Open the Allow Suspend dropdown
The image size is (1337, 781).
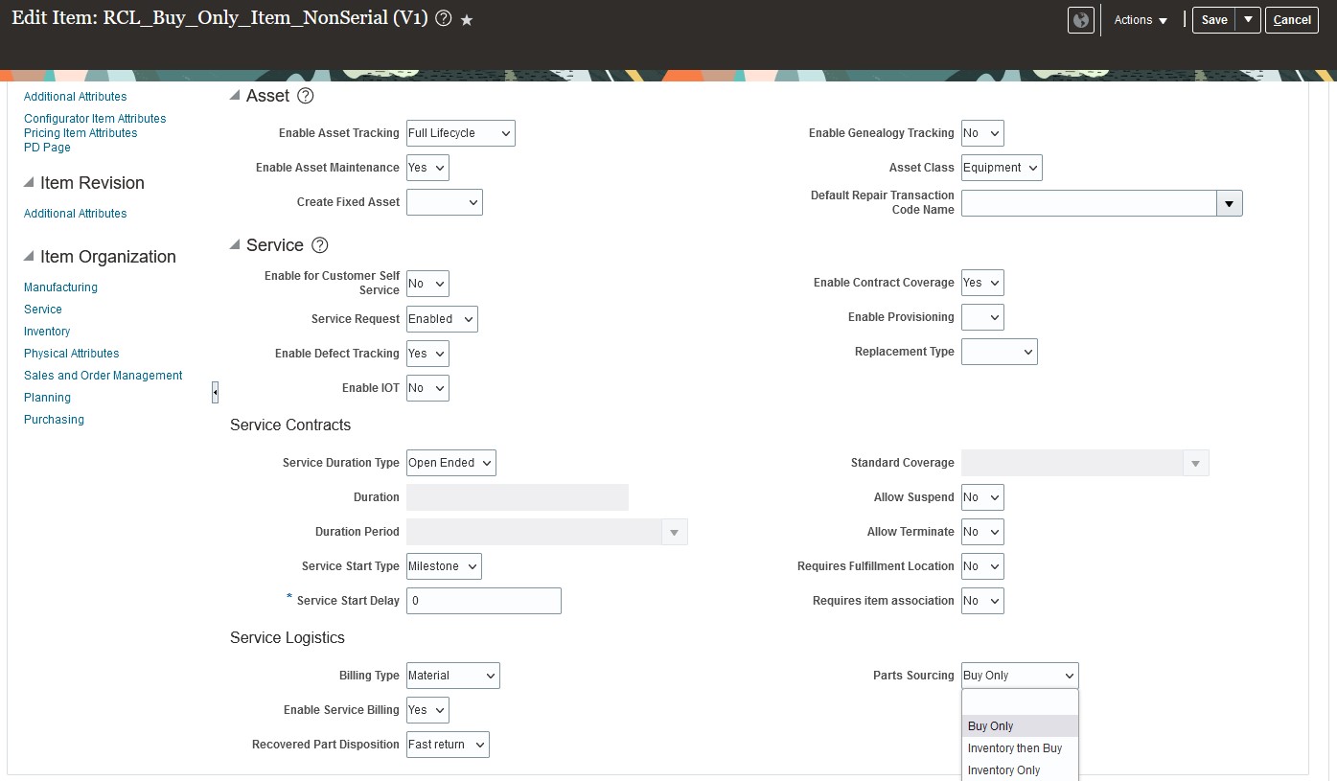click(982, 497)
